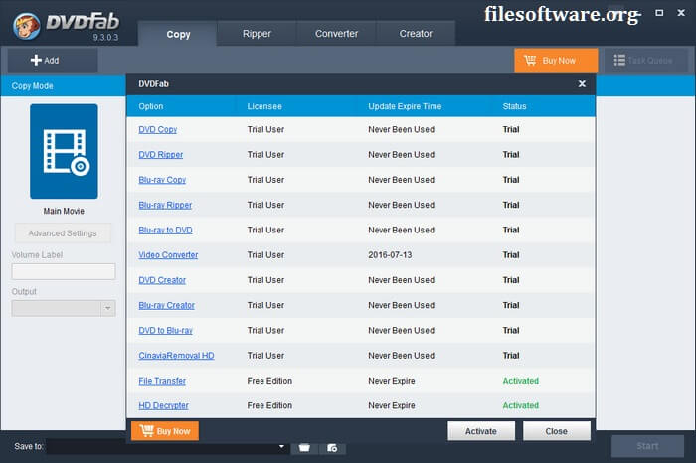Click the Add button with plus icon
The height and width of the screenshot is (463, 696).
click(x=47, y=61)
